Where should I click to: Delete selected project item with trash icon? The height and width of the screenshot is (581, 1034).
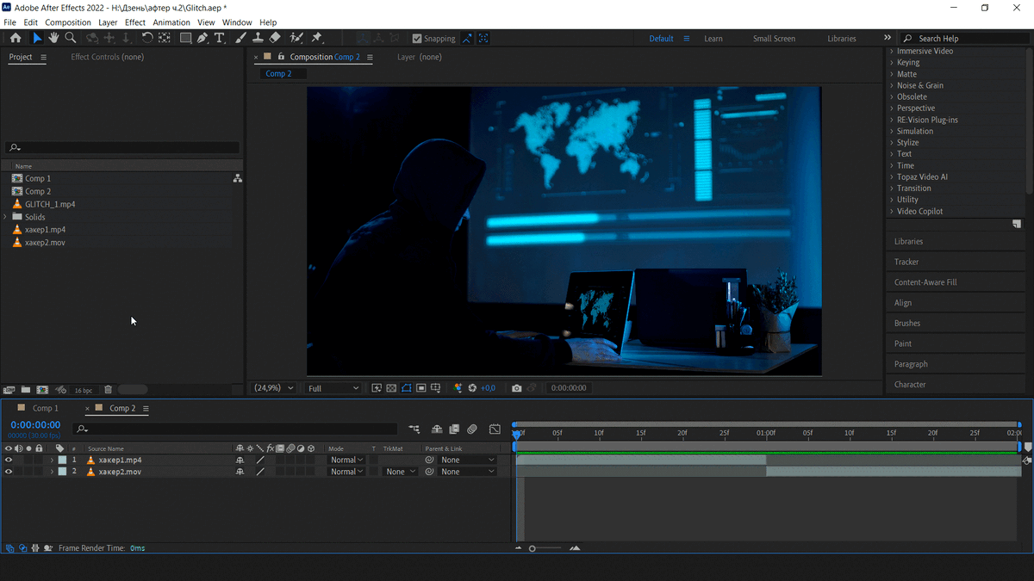(108, 390)
